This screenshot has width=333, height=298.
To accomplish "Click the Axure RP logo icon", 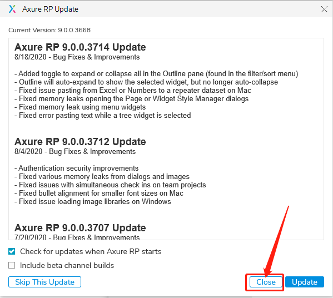I will pos(12,9).
